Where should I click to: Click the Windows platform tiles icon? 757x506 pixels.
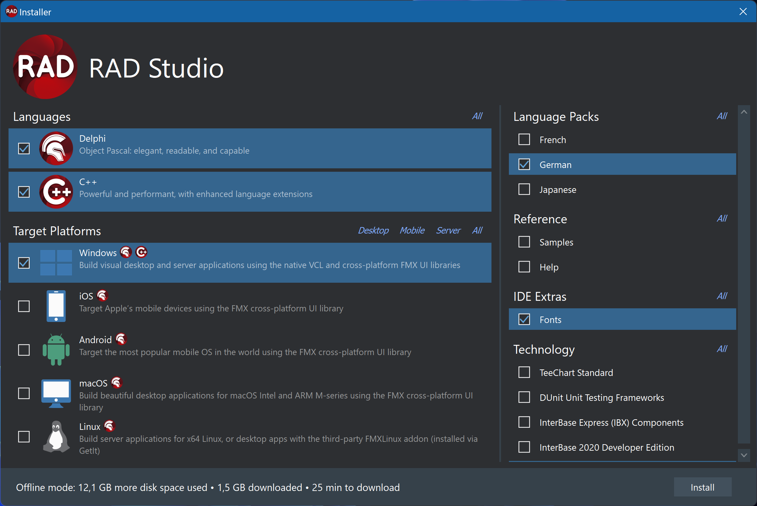pos(56,263)
